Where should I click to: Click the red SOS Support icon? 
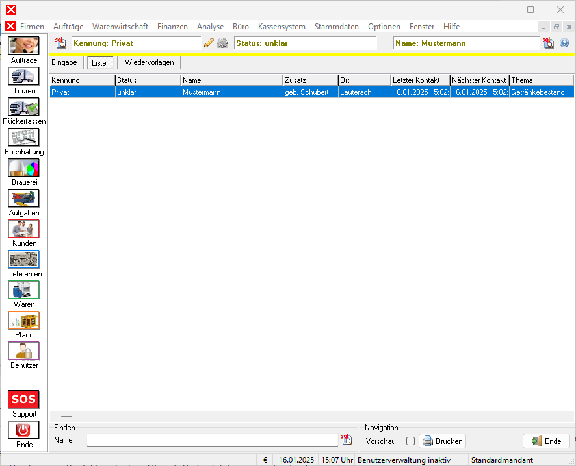pyautogui.click(x=23, y=399)
